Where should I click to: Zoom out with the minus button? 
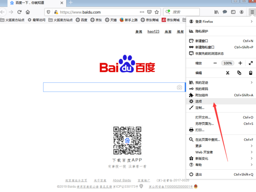(x=215, y=63)
